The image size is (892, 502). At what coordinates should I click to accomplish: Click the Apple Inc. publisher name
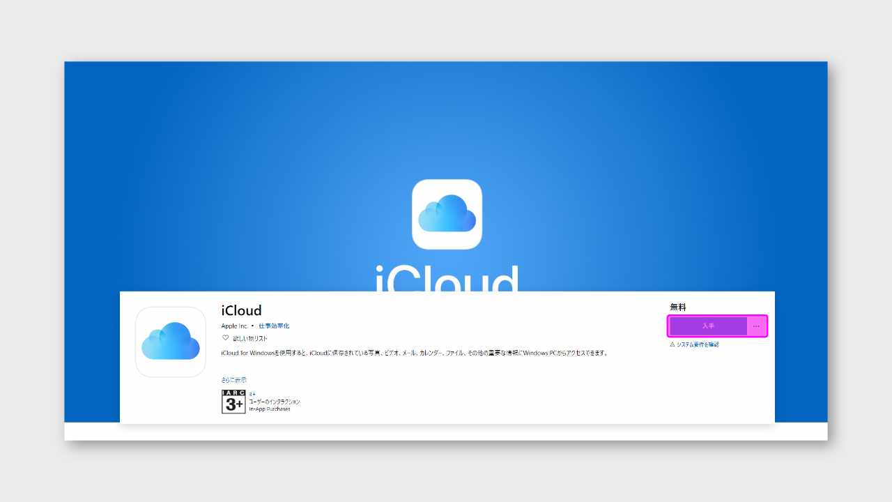(x=234, y=326)
